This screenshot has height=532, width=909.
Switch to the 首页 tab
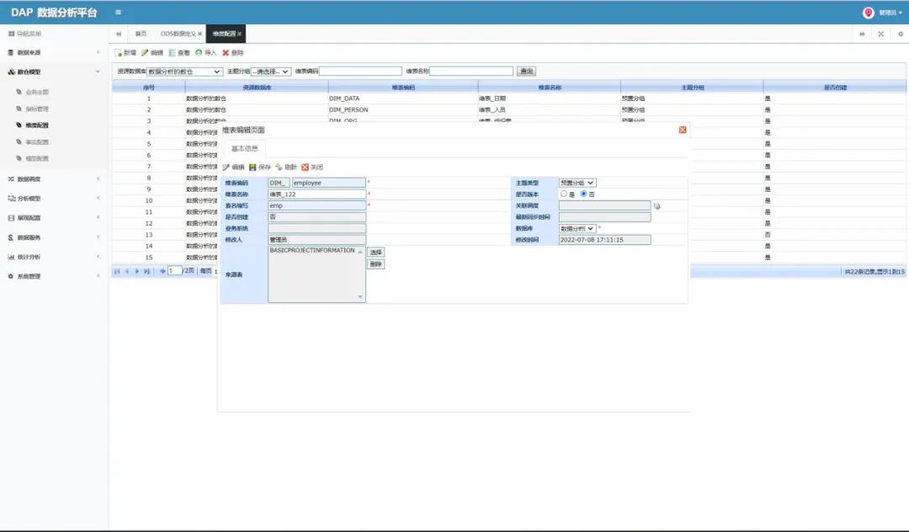[141, 34]
